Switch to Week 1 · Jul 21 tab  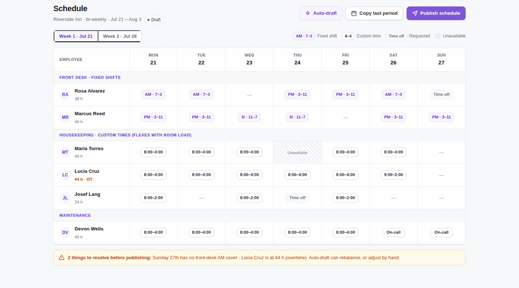point(76,36)
